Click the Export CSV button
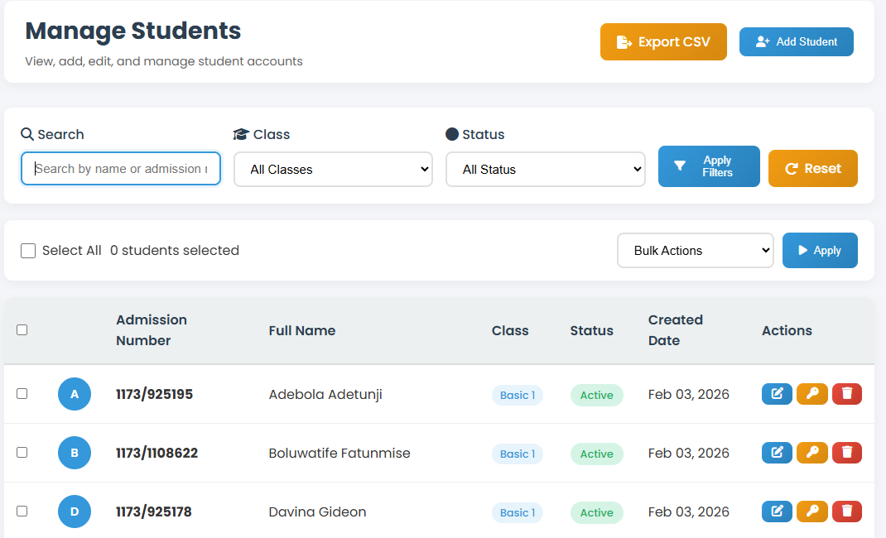The image size is (886, 538). tap(663, 41)
